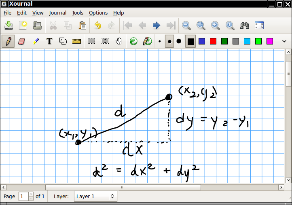
Task: Select the Eraser tool
Action: (22, 41)
